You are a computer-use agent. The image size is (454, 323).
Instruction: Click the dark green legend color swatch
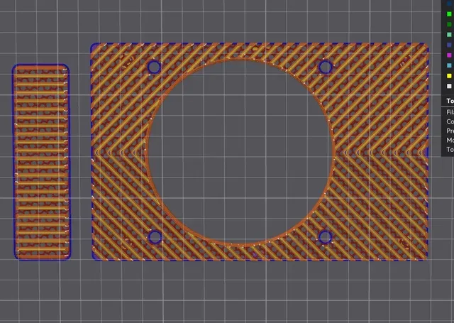click(449, 24)
